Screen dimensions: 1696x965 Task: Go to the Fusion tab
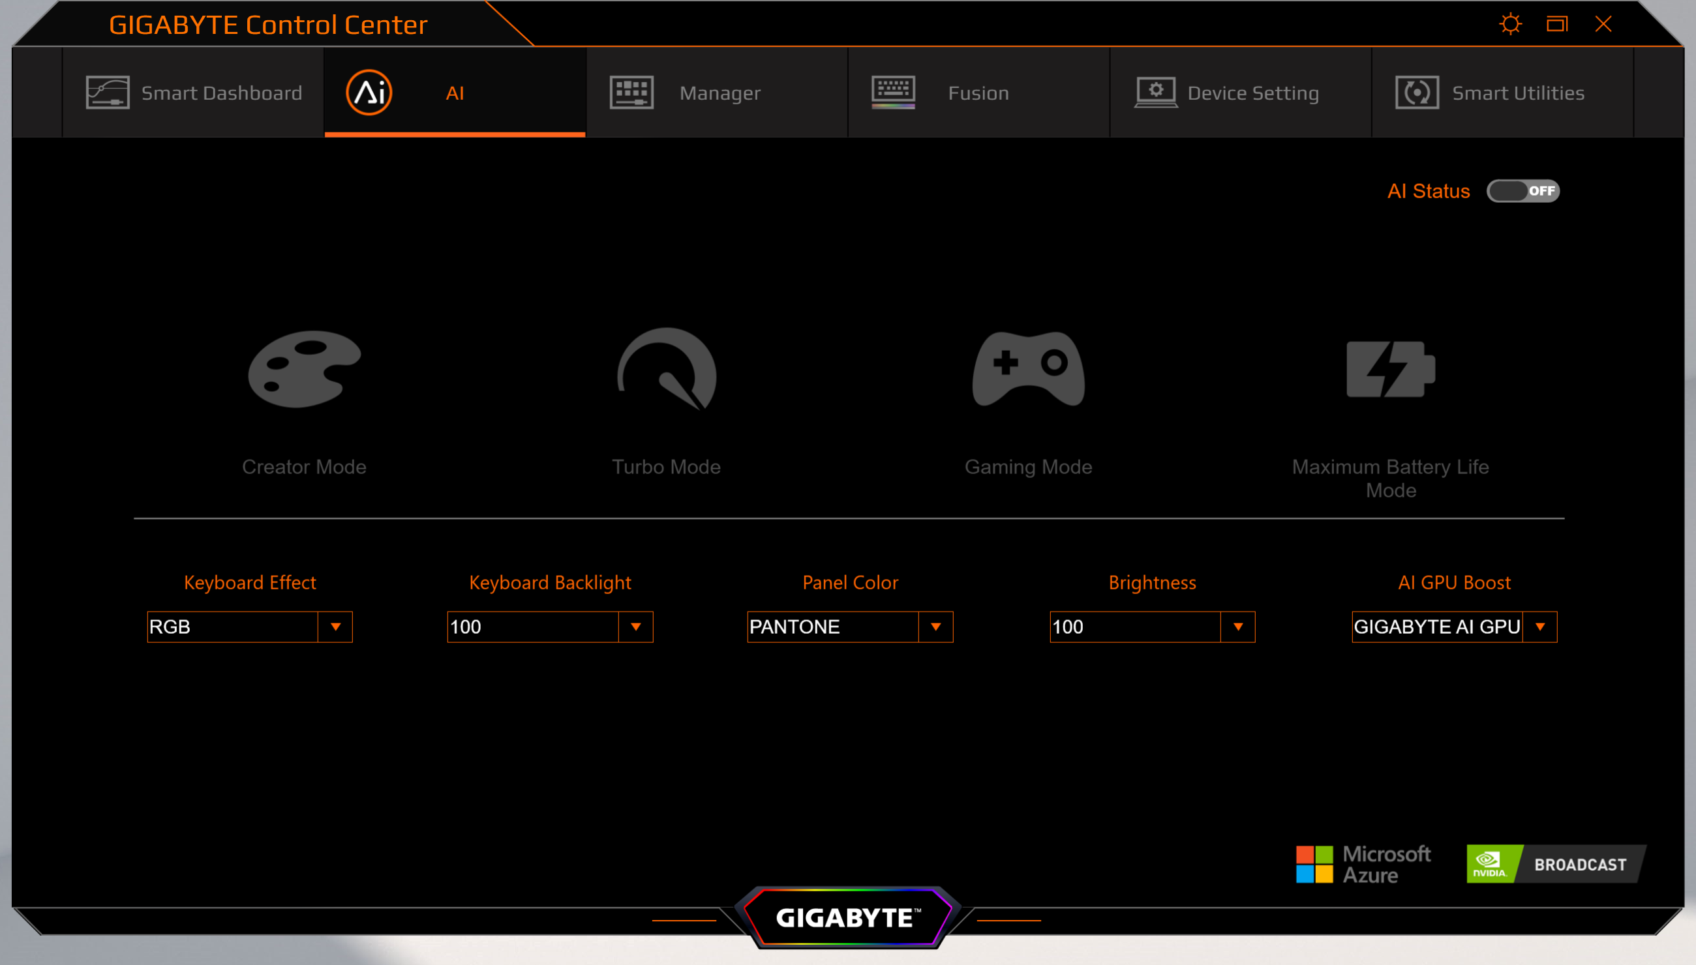pyautogui.click(x=978, y=93)
